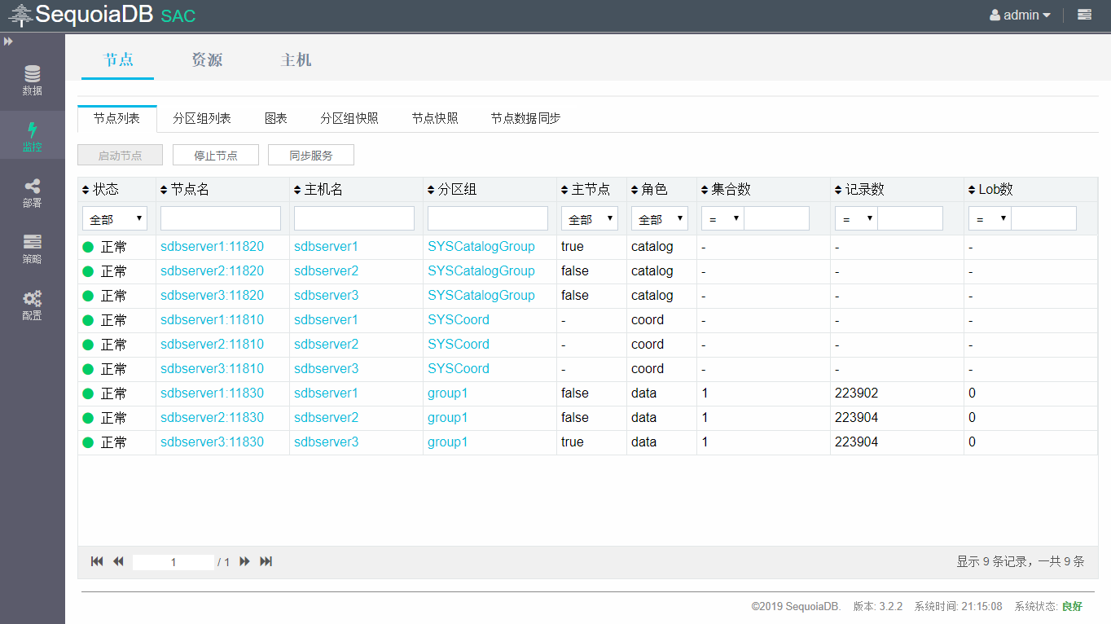Click the page number input field
This screenshot has height=624, width=1111.
tap(173, 562)
